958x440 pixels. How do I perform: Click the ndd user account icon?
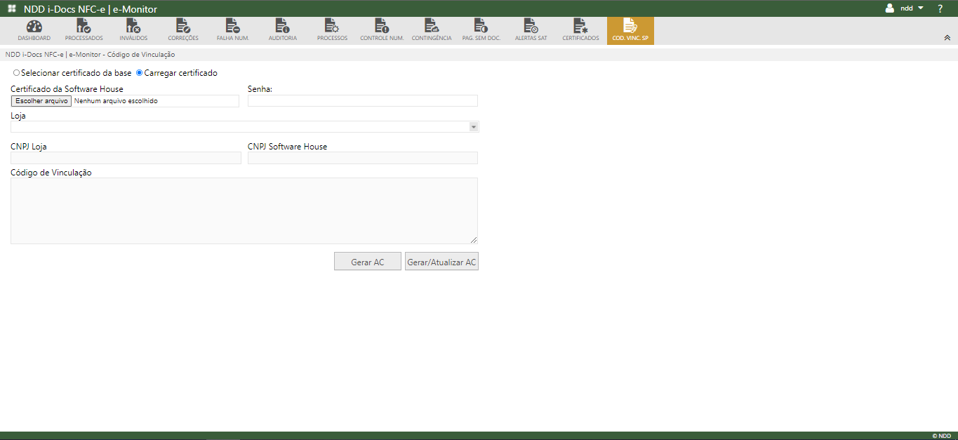(890, 8)
